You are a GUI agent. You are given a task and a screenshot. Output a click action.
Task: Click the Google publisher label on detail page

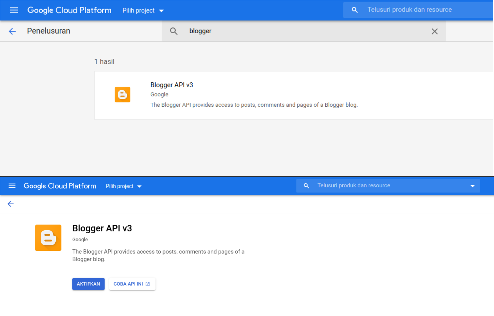pyautogui.click(x=80, y=240)
